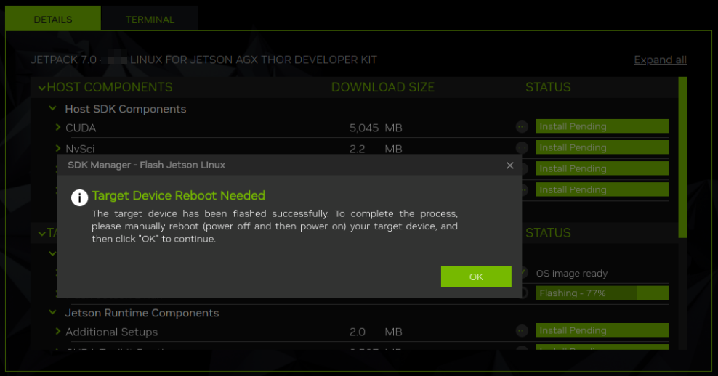Screen dimensions: 718x376
Task: Click the Additional Setups 2.0 MB size
Action: pyautogui.click(x=376, y=332)
